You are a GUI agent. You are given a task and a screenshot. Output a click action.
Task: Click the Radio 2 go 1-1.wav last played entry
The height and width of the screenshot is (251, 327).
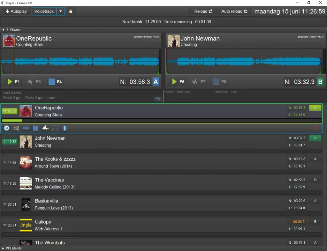pyautogui.click(x=40, y=98)
